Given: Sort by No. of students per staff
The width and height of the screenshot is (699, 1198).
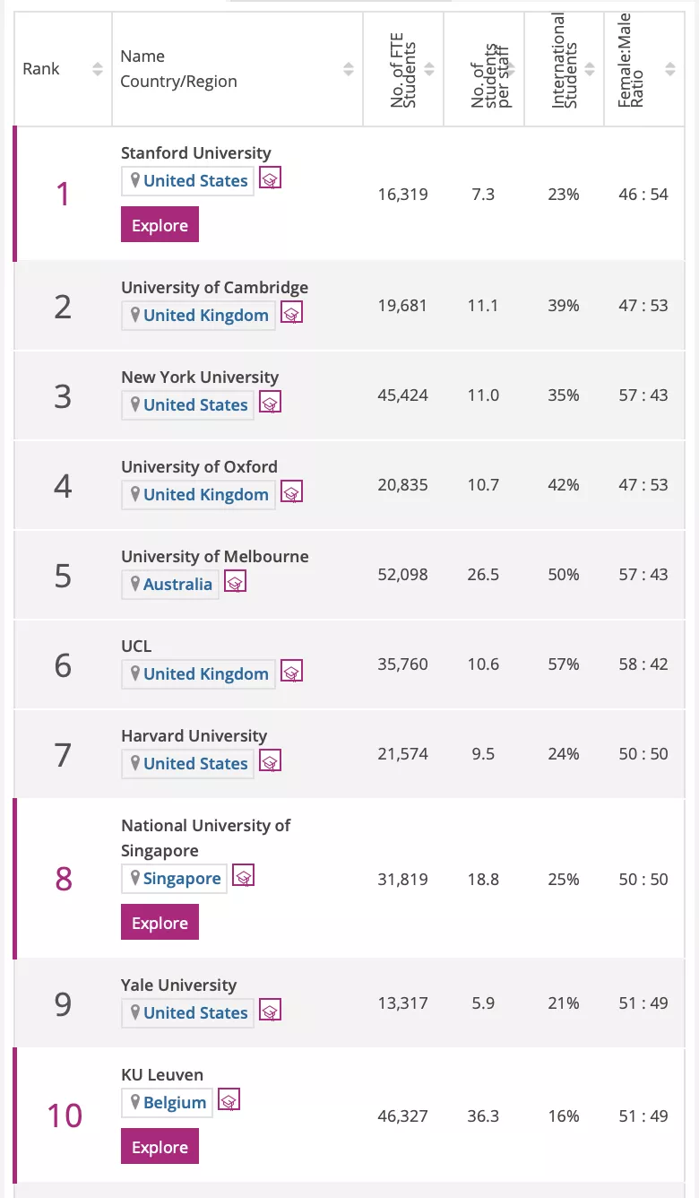Looking at the screenshot, I should pos(510,69).
